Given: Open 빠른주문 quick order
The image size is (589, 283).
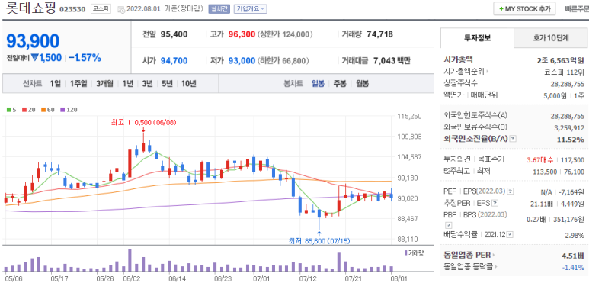Looking at the screenshot, I should click(x=577, y=9).
